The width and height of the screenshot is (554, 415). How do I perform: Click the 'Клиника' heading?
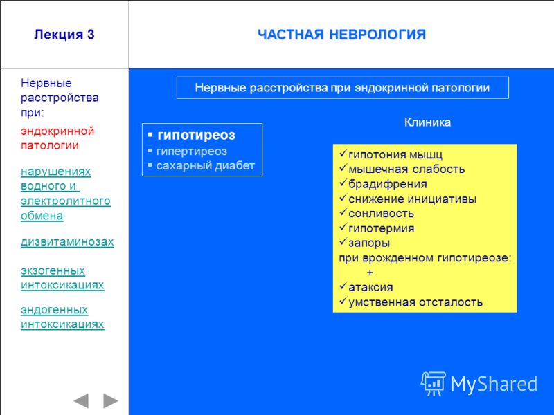[427, 122]
